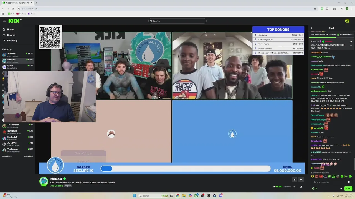Open Steam from the taskbar

pyautogui.click(x=214, y=196)
